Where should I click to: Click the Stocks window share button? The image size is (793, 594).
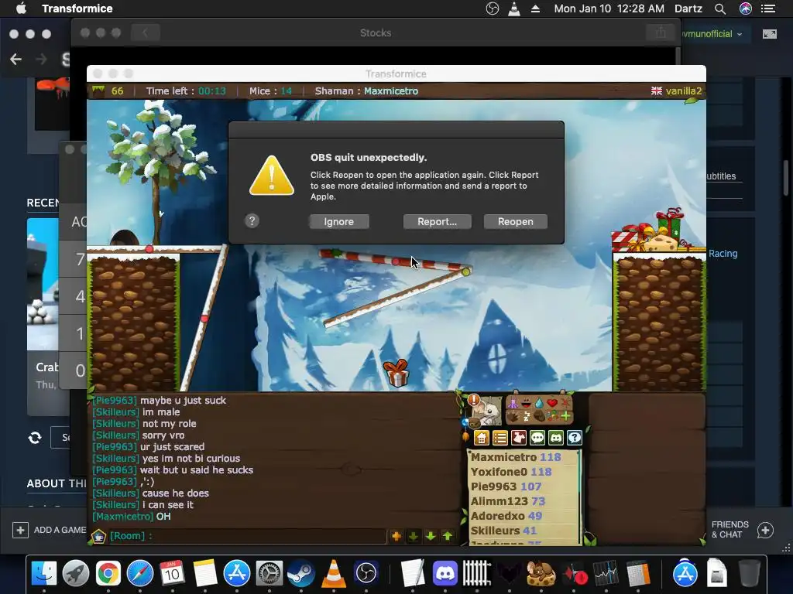coord(661,32)
